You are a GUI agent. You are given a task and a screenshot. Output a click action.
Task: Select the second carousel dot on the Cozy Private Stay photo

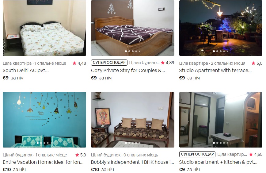click(129, 51)
